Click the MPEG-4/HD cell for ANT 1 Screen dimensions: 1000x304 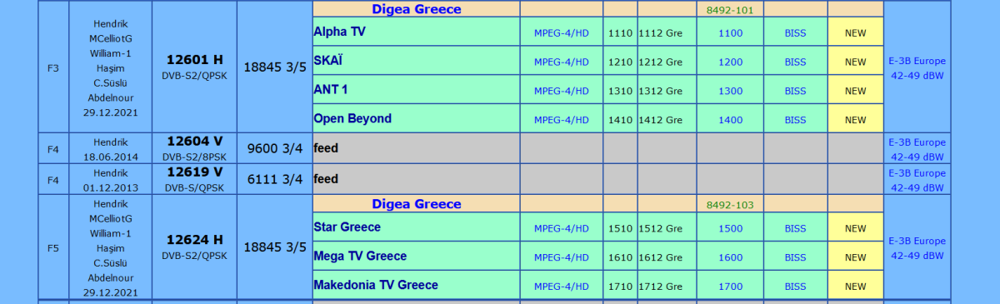click(562, 91)
